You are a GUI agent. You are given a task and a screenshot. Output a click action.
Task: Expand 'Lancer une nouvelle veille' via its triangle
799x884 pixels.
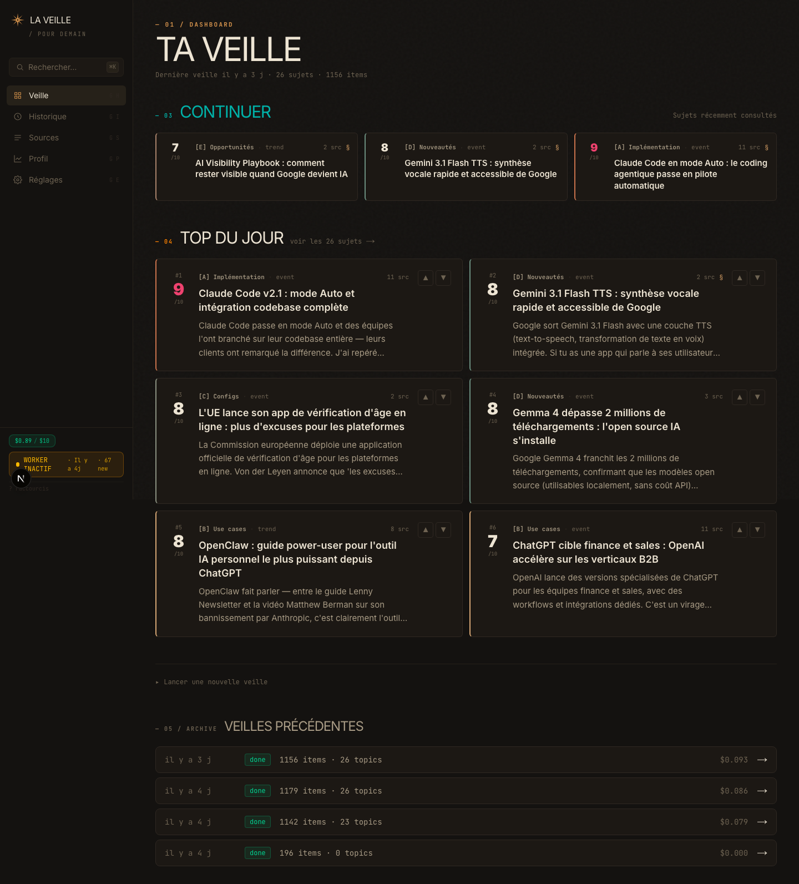click(158, 682)
